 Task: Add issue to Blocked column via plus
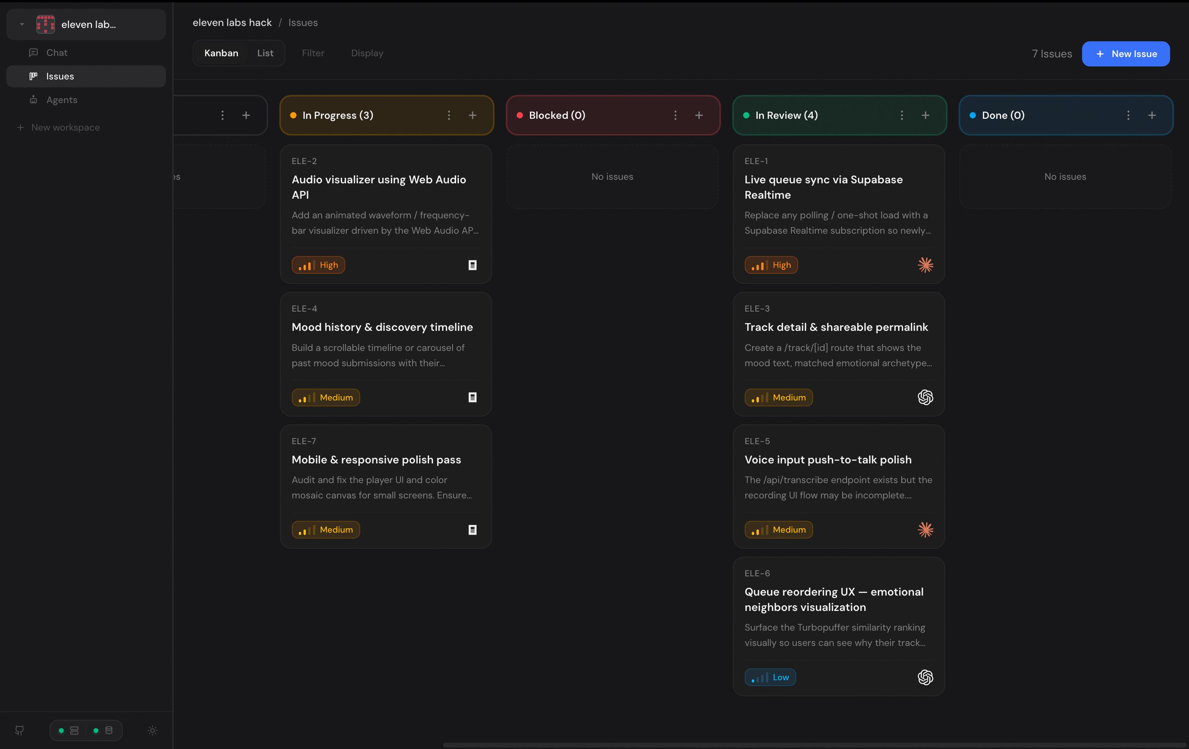[x=699, y=115]
